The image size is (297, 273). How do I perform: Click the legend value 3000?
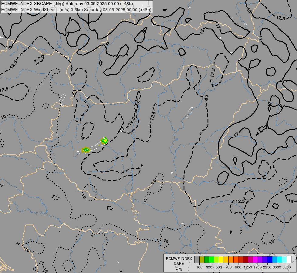277,267
